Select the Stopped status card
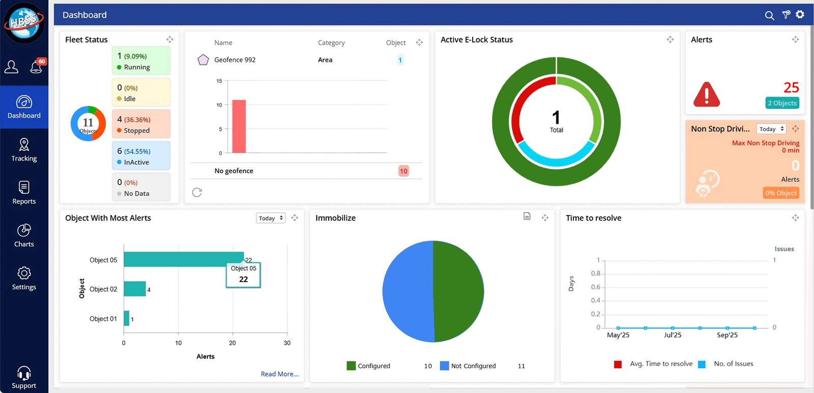 [x=141, y=125]
